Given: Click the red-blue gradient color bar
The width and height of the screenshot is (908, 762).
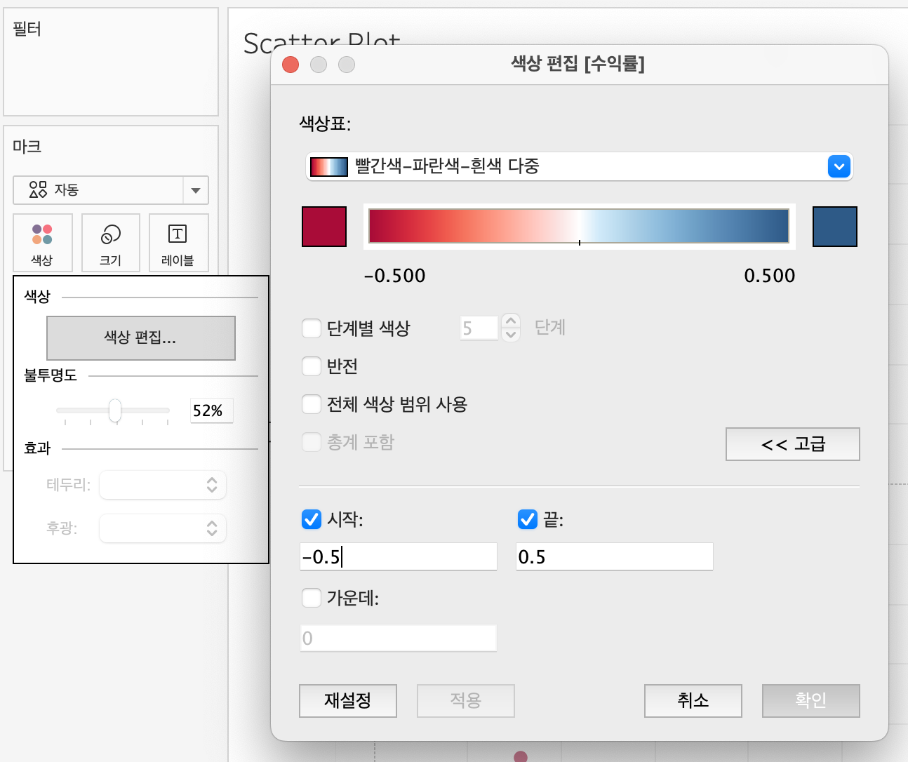Looking at the screenshot, I should [580, 226].
